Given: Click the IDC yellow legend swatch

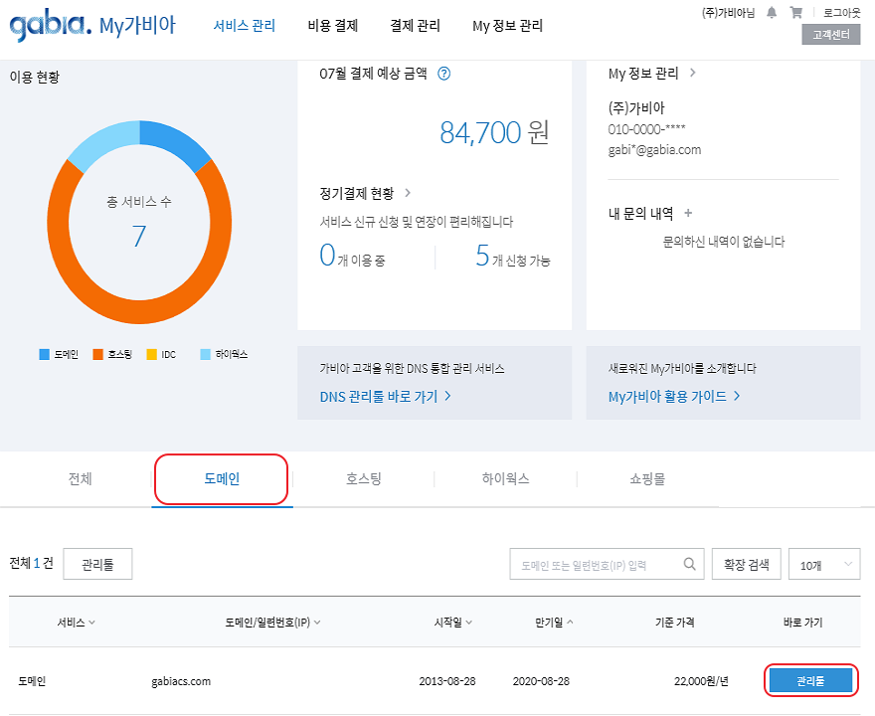Looking at the screenshot, I should coord(151,354).
